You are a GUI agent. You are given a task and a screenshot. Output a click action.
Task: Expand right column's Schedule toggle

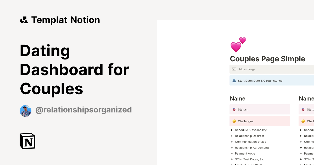pyautogui.click(x=301, y=130)
